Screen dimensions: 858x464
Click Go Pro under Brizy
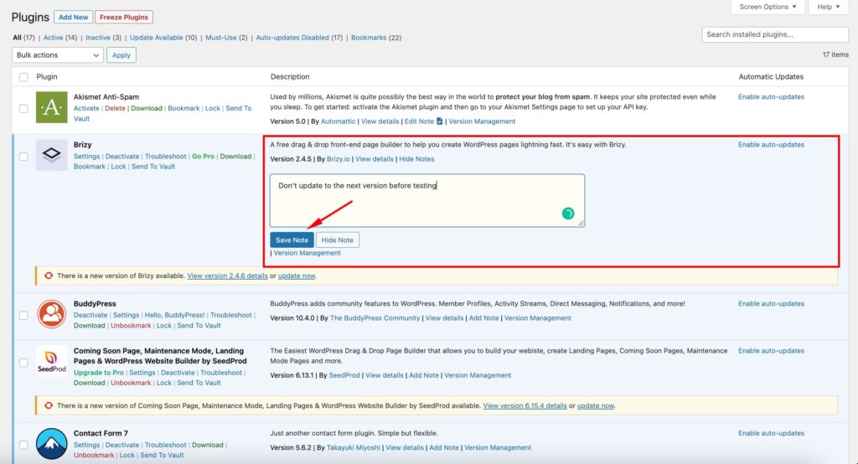click(203, 157)
